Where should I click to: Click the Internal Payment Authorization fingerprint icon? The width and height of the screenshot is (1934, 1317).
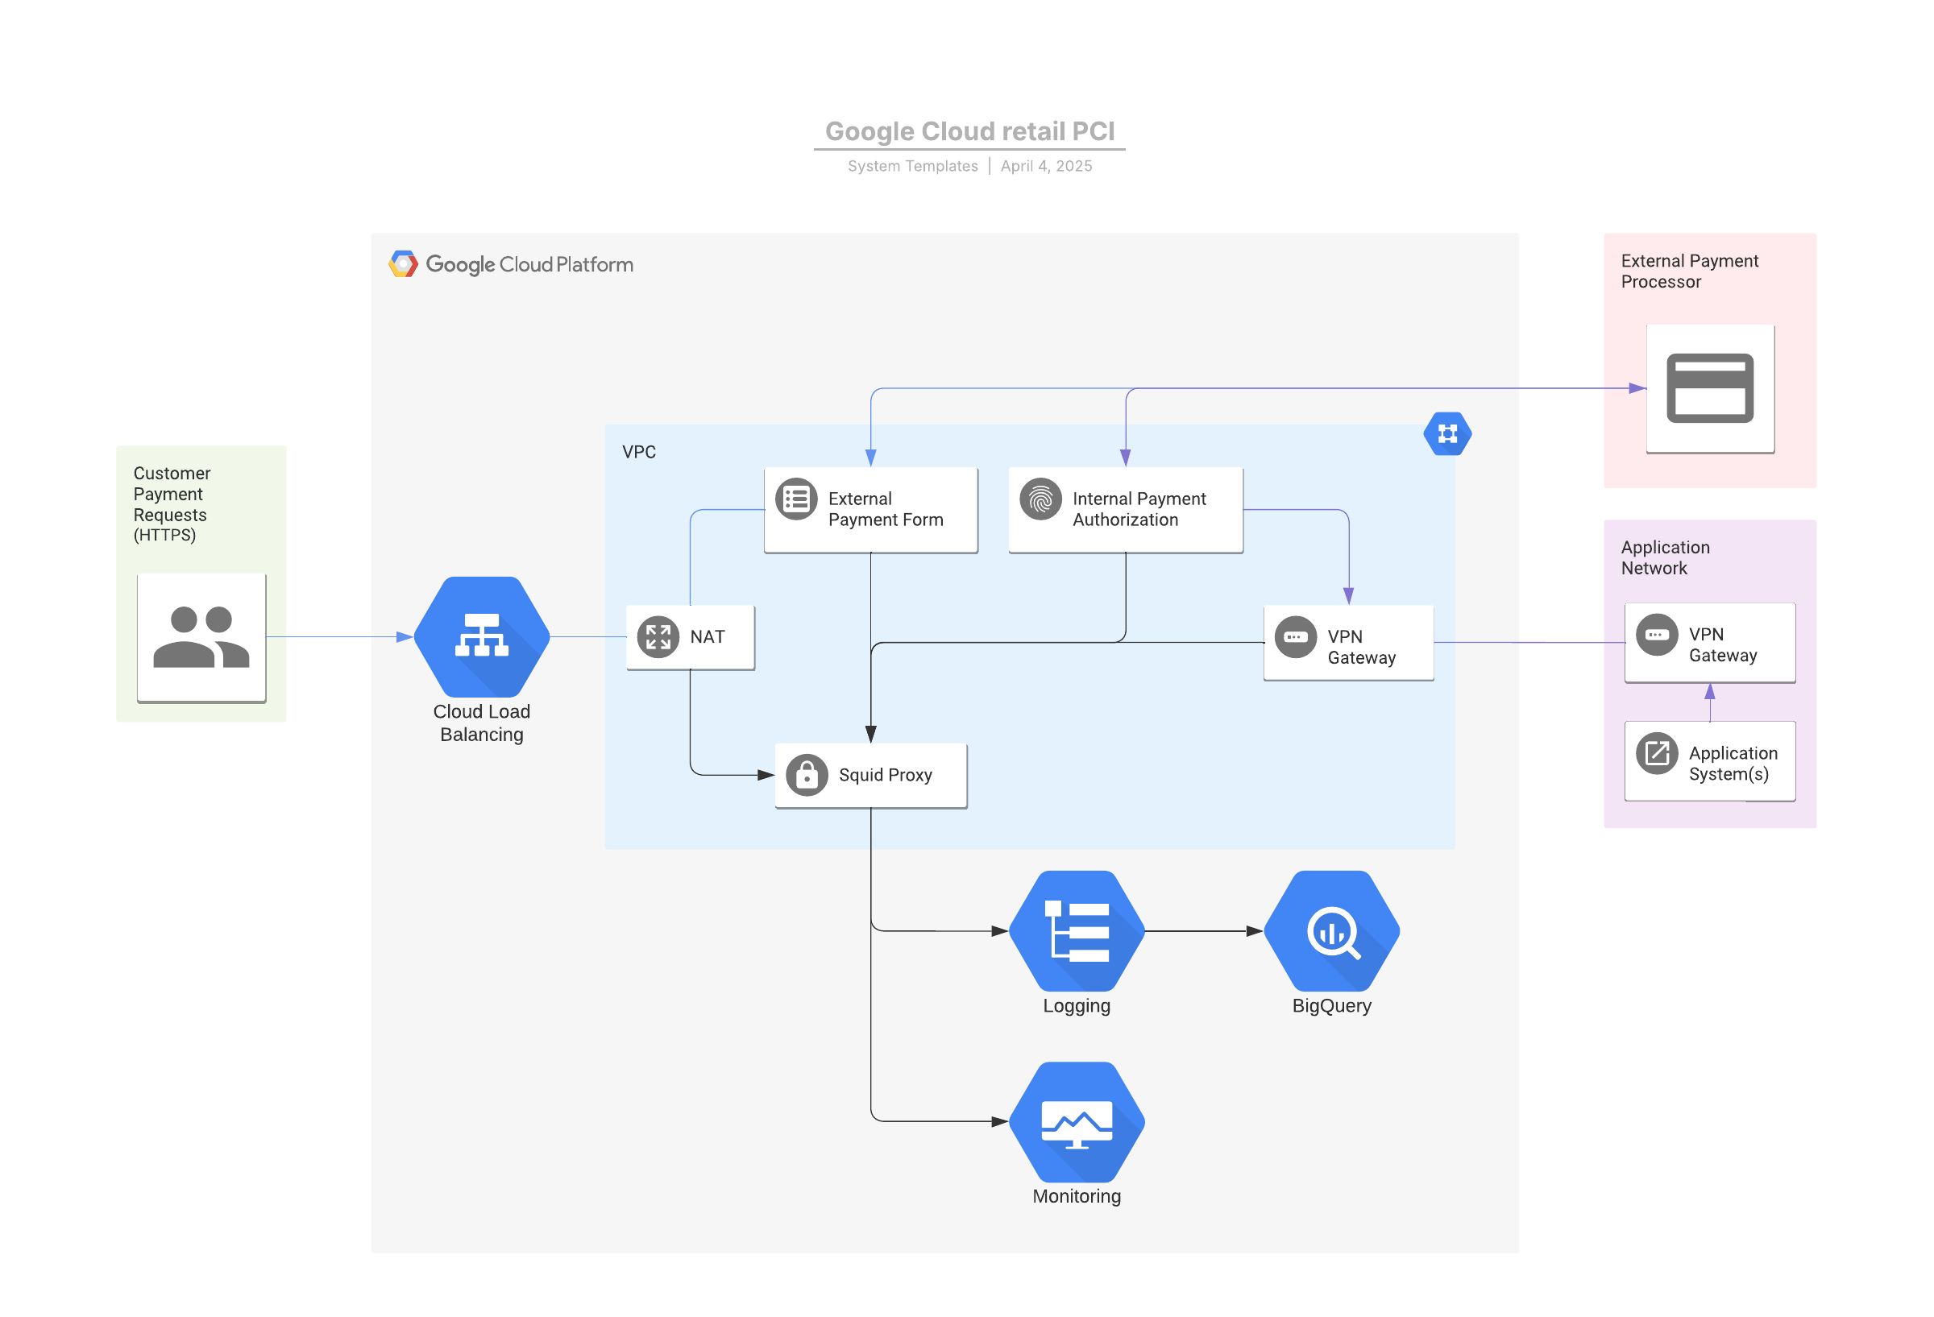[x=1040, y=499]
